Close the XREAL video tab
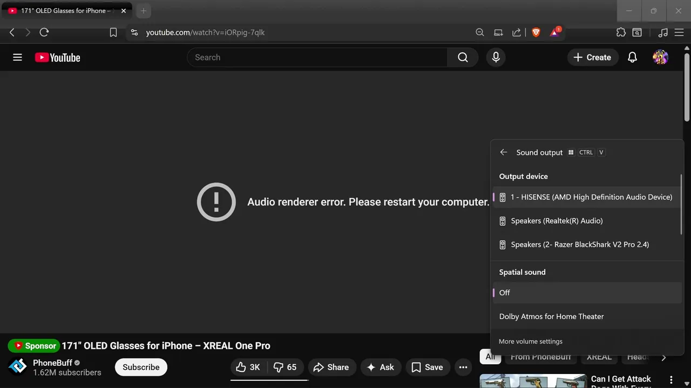This screenshot has height=388, width=691. pos(124,11)
